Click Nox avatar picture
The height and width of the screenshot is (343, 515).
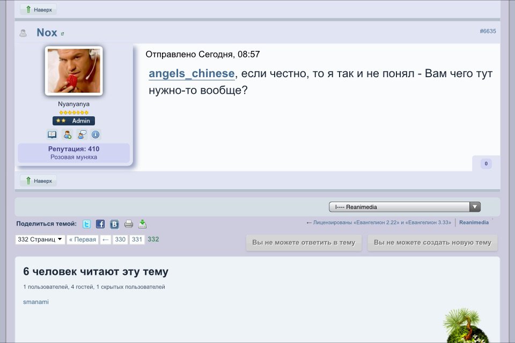point(74,71)
